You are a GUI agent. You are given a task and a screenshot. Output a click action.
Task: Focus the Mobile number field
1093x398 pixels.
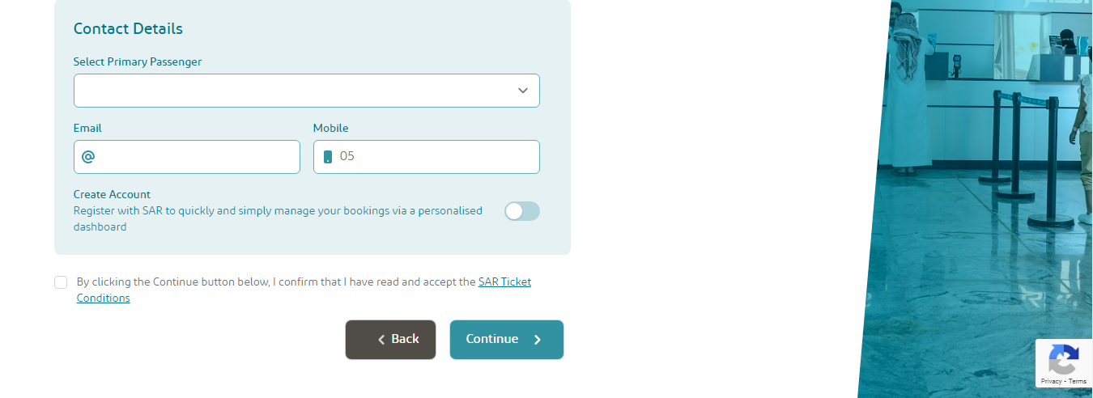[x=426, y=157]
